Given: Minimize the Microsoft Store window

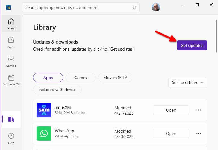Looking at the screenshot, I should 183,5.
